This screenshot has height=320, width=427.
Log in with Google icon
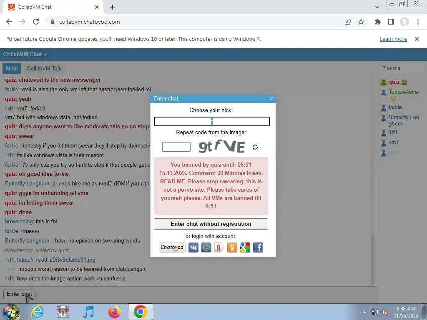[245, 247]
